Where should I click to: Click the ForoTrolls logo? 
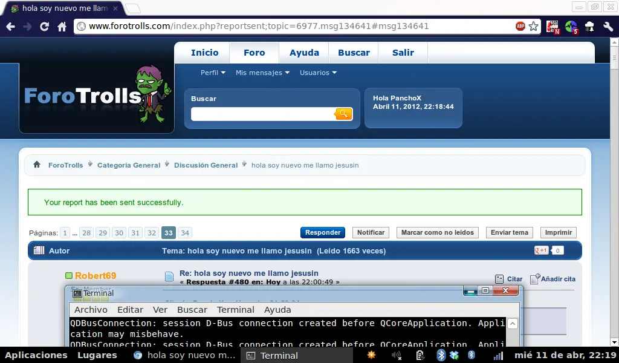[97, 96]
